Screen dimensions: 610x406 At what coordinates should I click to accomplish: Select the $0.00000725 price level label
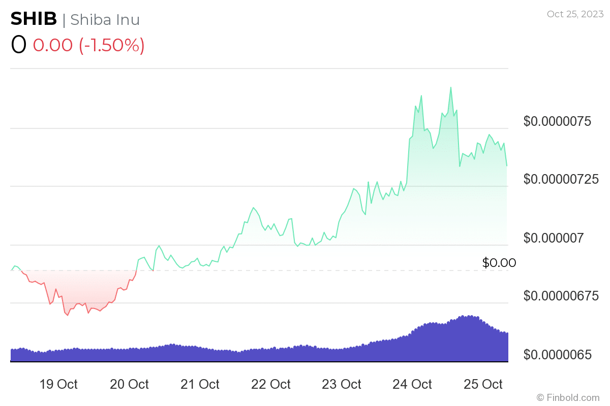coord(561,179)
